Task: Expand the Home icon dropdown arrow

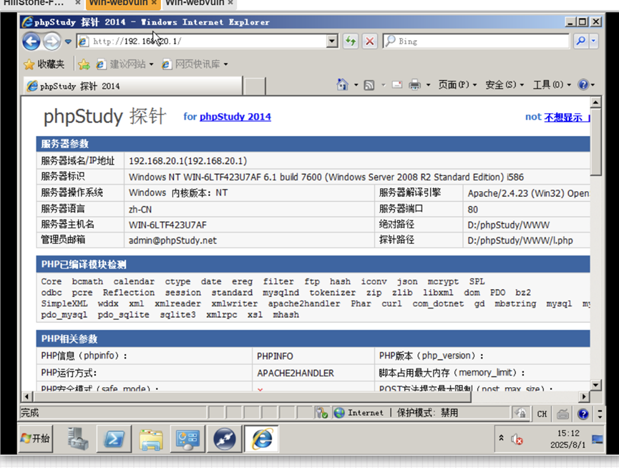Action: coord(356,85)
